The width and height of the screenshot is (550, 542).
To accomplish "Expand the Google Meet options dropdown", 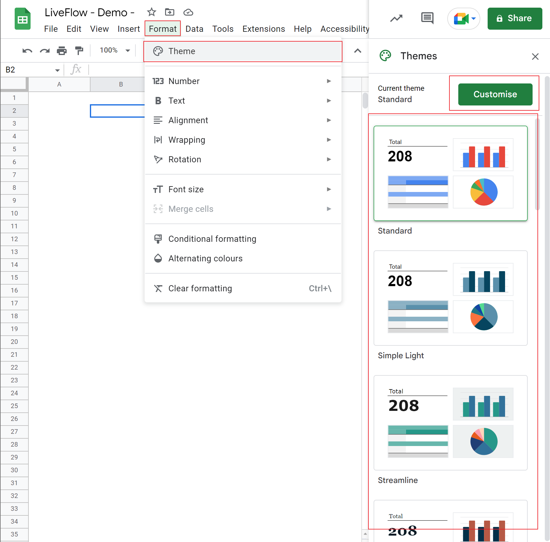I will tap(473, 19).
